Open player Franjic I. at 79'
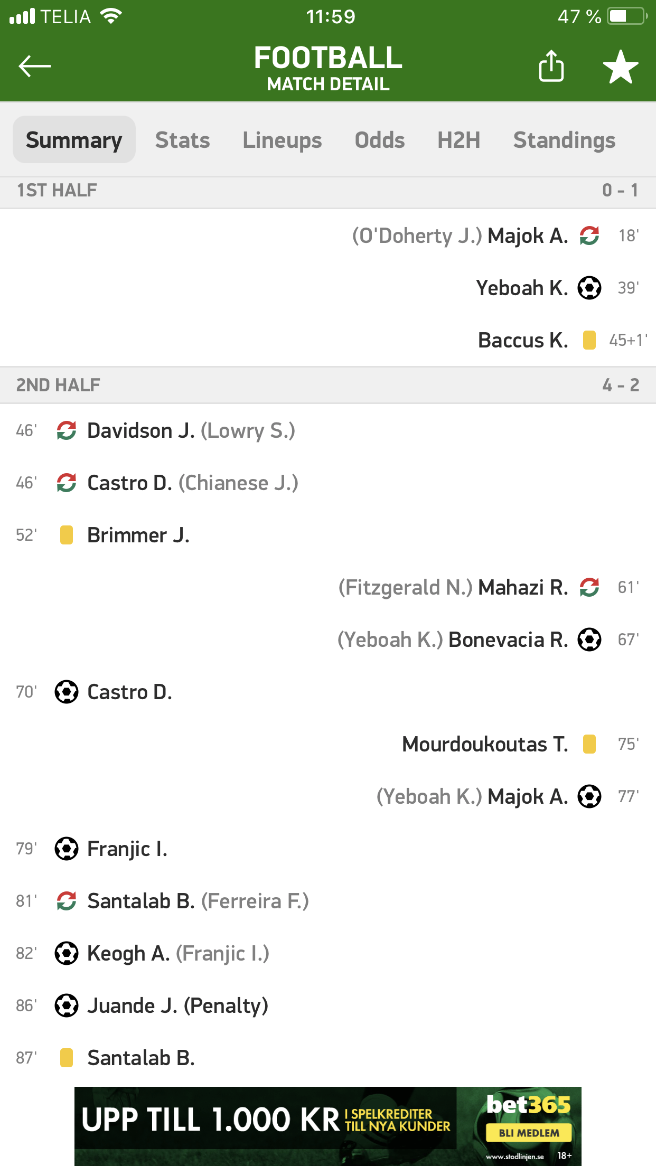 tap(127, 849)
